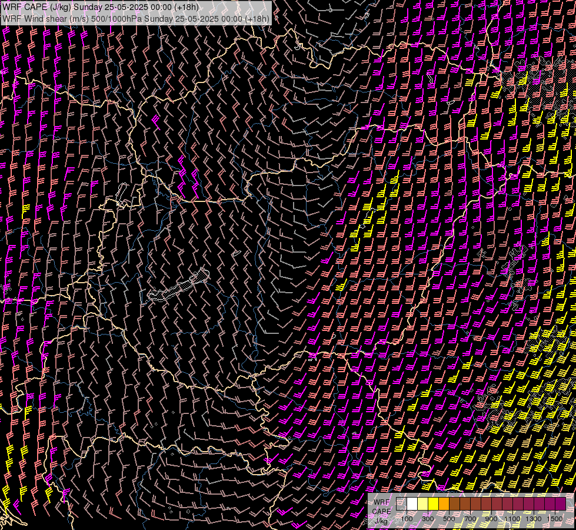
Task: Select the pale yellow legend swatch
Action: [423, 504]
